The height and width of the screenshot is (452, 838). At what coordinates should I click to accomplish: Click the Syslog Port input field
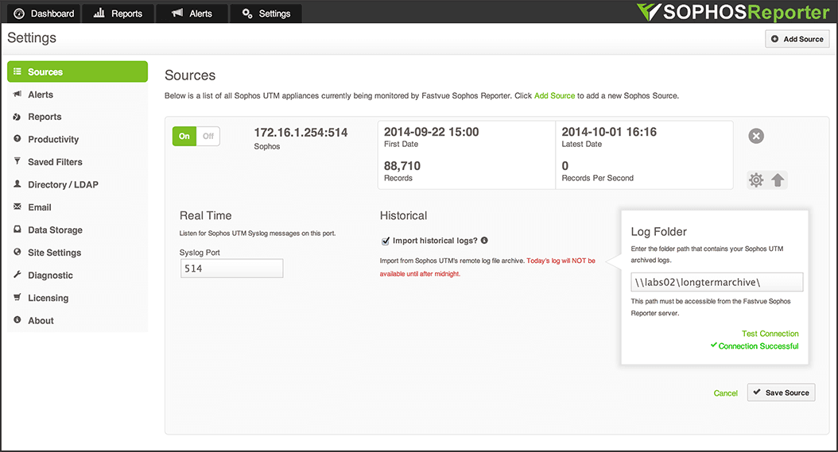(231, 268)
